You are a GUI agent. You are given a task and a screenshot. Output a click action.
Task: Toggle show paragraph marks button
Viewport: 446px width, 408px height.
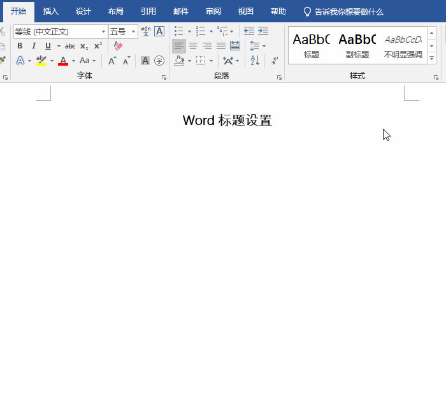(x=275, y=61)
